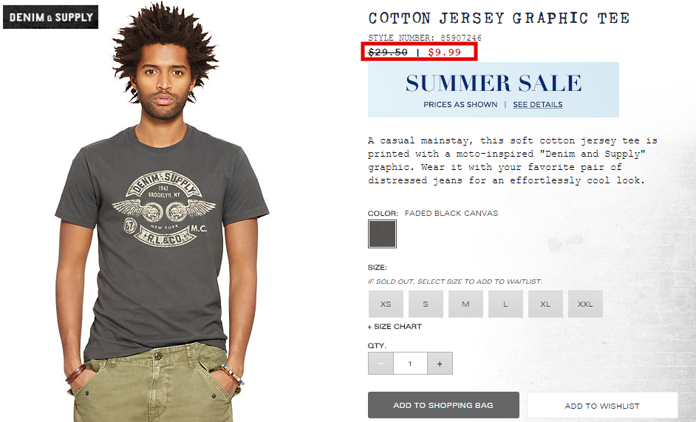Select size M

(465, 304)
